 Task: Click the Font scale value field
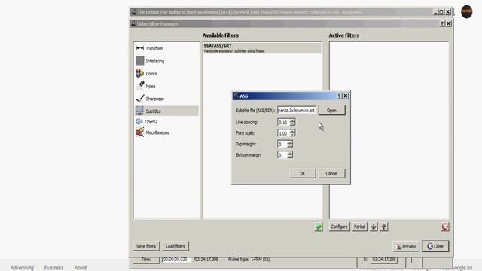click(283, 133)
